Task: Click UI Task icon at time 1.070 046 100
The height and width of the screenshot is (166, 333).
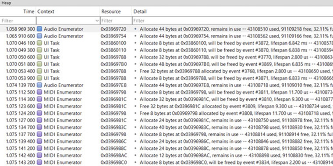Action: 39,43
